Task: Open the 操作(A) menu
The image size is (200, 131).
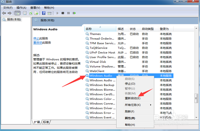Action: (21, 8)
